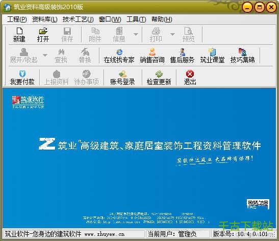Click the 筑业资料高级装饰2010版 window title
The width and height of the screenshot is (279, 241).
48,7
